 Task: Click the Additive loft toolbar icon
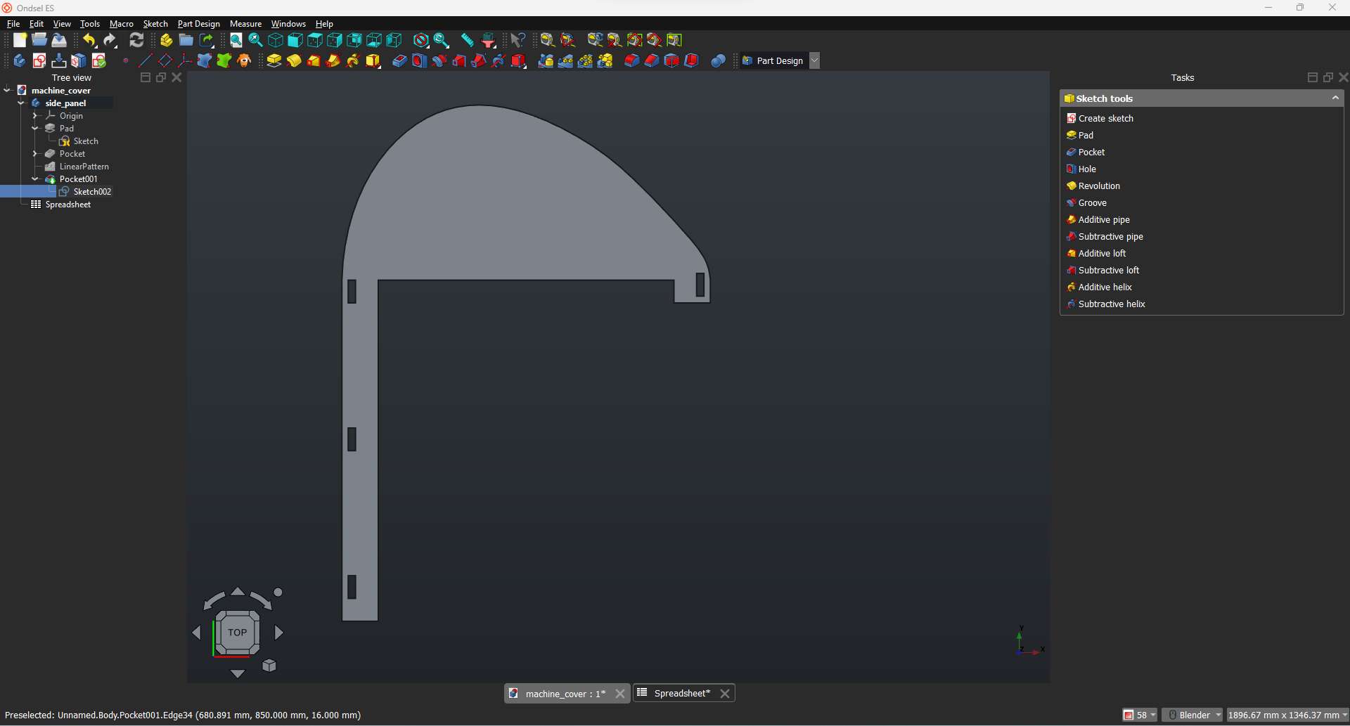coord(314,61)
